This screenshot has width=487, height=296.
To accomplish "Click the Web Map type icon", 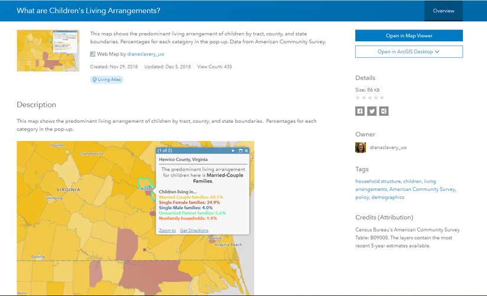I will click(x=93, y=54).
